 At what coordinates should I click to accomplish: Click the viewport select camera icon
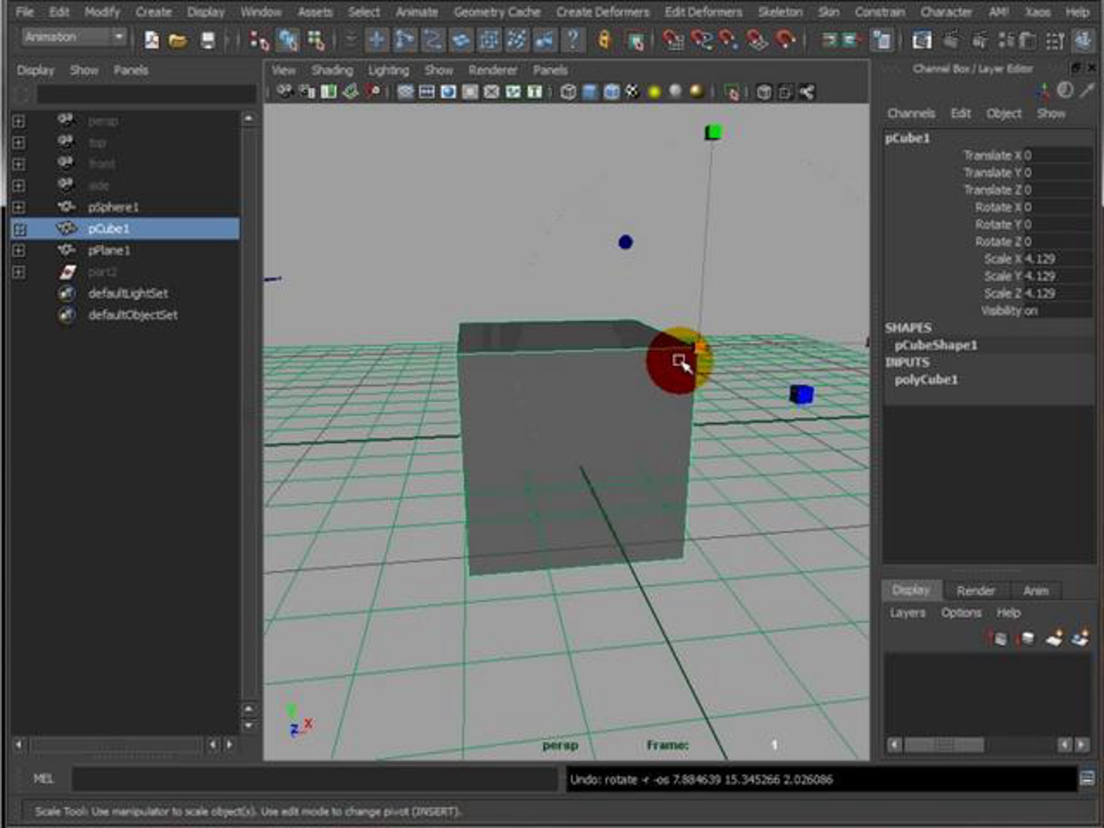point(284,92)
